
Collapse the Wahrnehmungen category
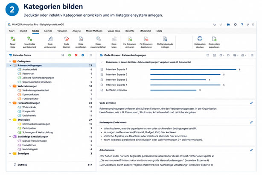(10, 86)
